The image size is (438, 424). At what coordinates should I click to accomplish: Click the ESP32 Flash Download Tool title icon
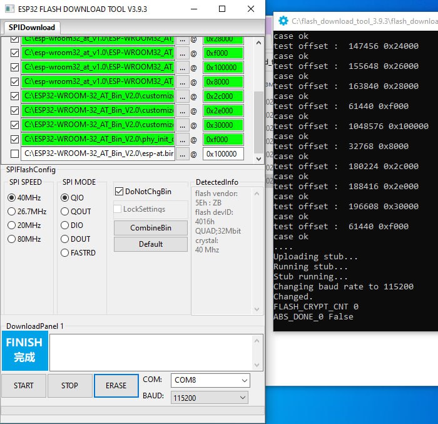pos(9,9)
